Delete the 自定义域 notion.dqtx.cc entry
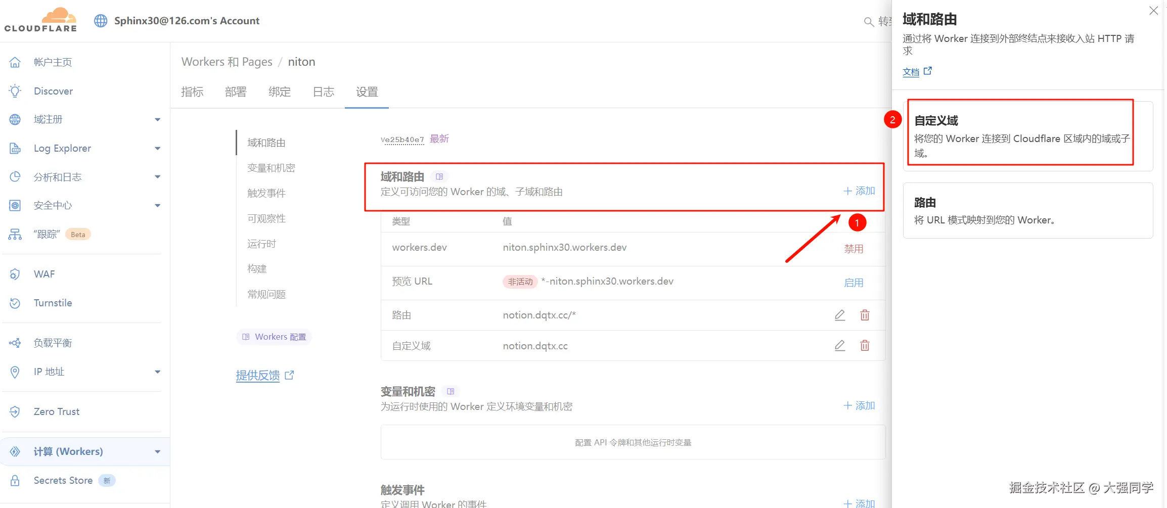 tap(865, 345)
